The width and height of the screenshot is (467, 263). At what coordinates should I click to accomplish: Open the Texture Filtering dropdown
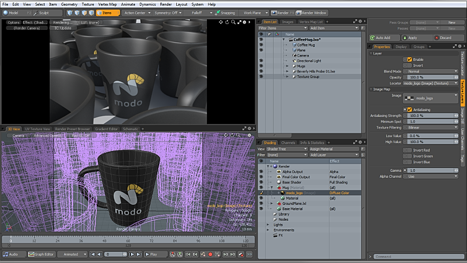click(x=431, y=127)
